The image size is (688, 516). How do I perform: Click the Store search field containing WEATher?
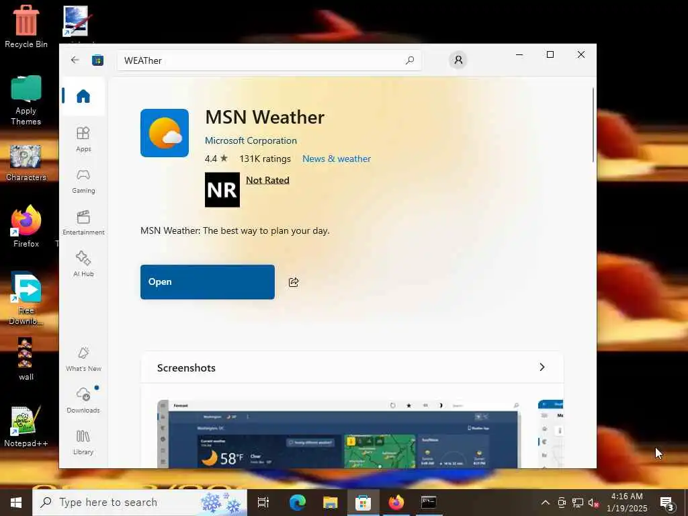[x=269, y=60]
